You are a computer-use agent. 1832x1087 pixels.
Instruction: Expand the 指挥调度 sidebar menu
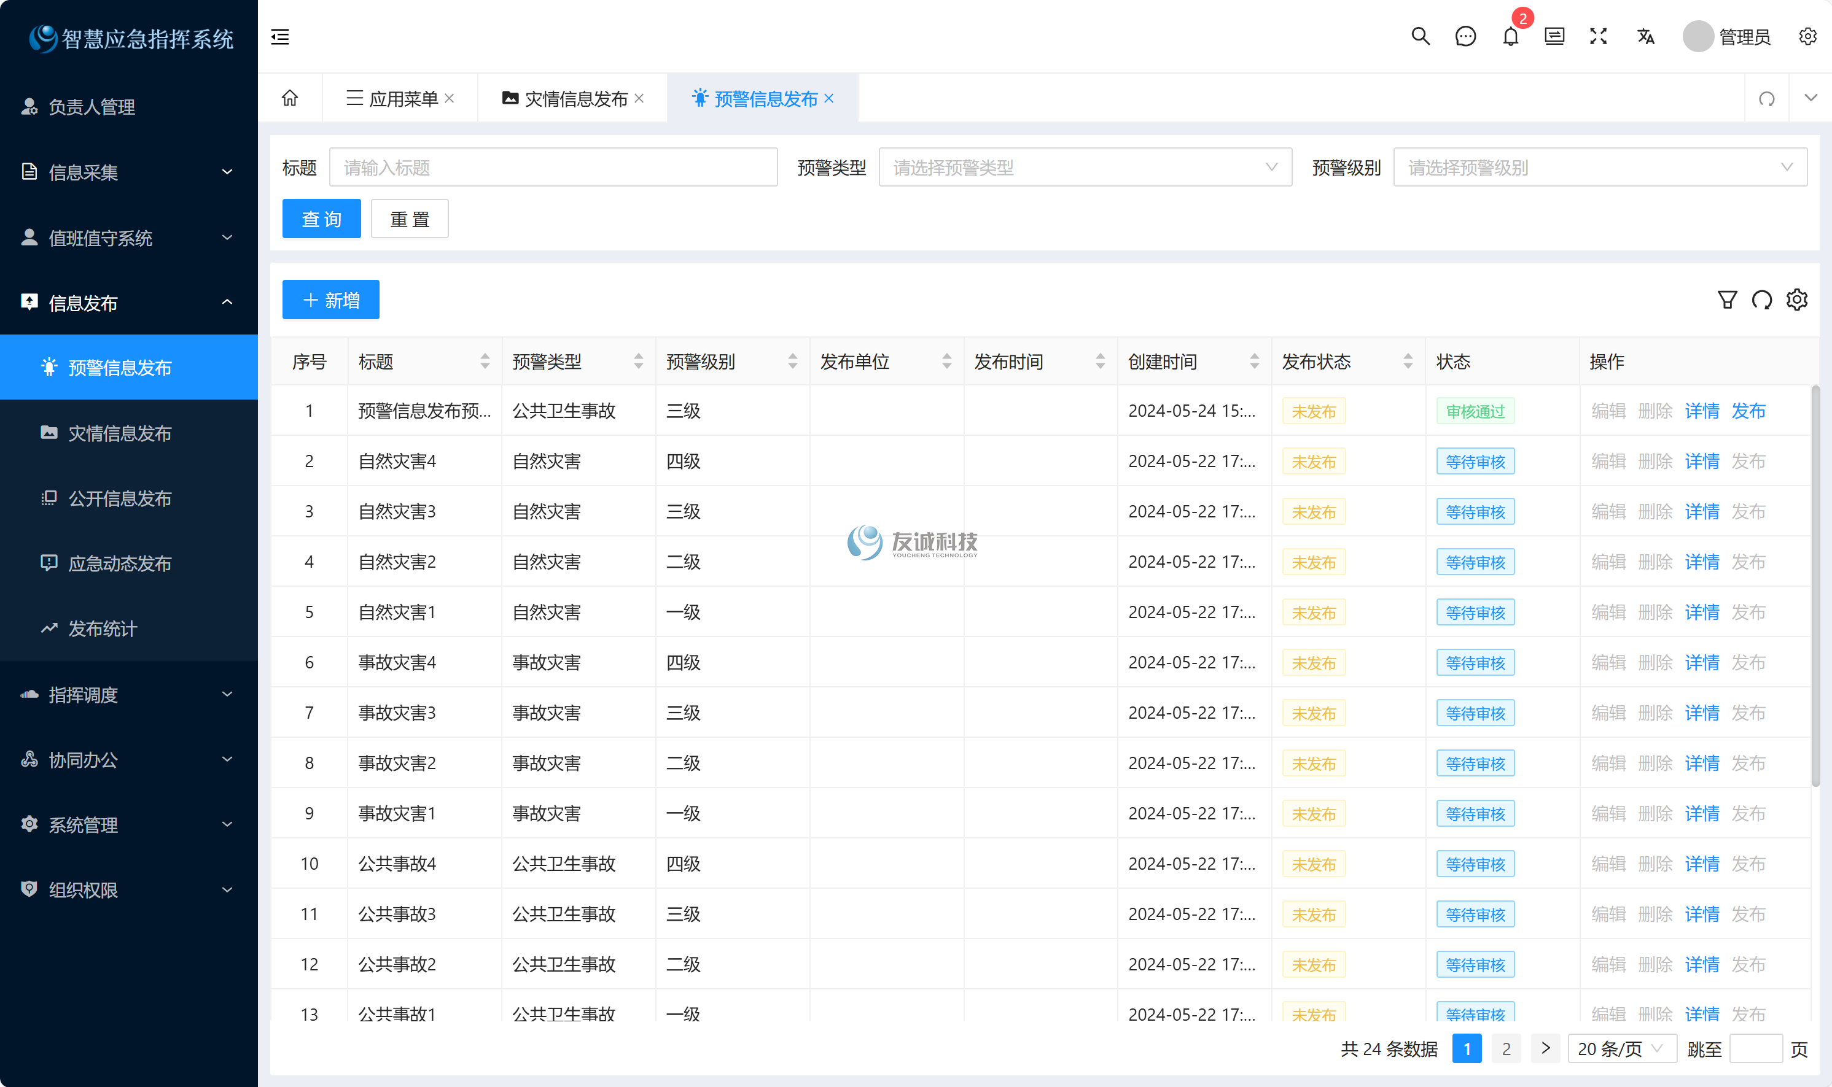[x=129, y=694]
